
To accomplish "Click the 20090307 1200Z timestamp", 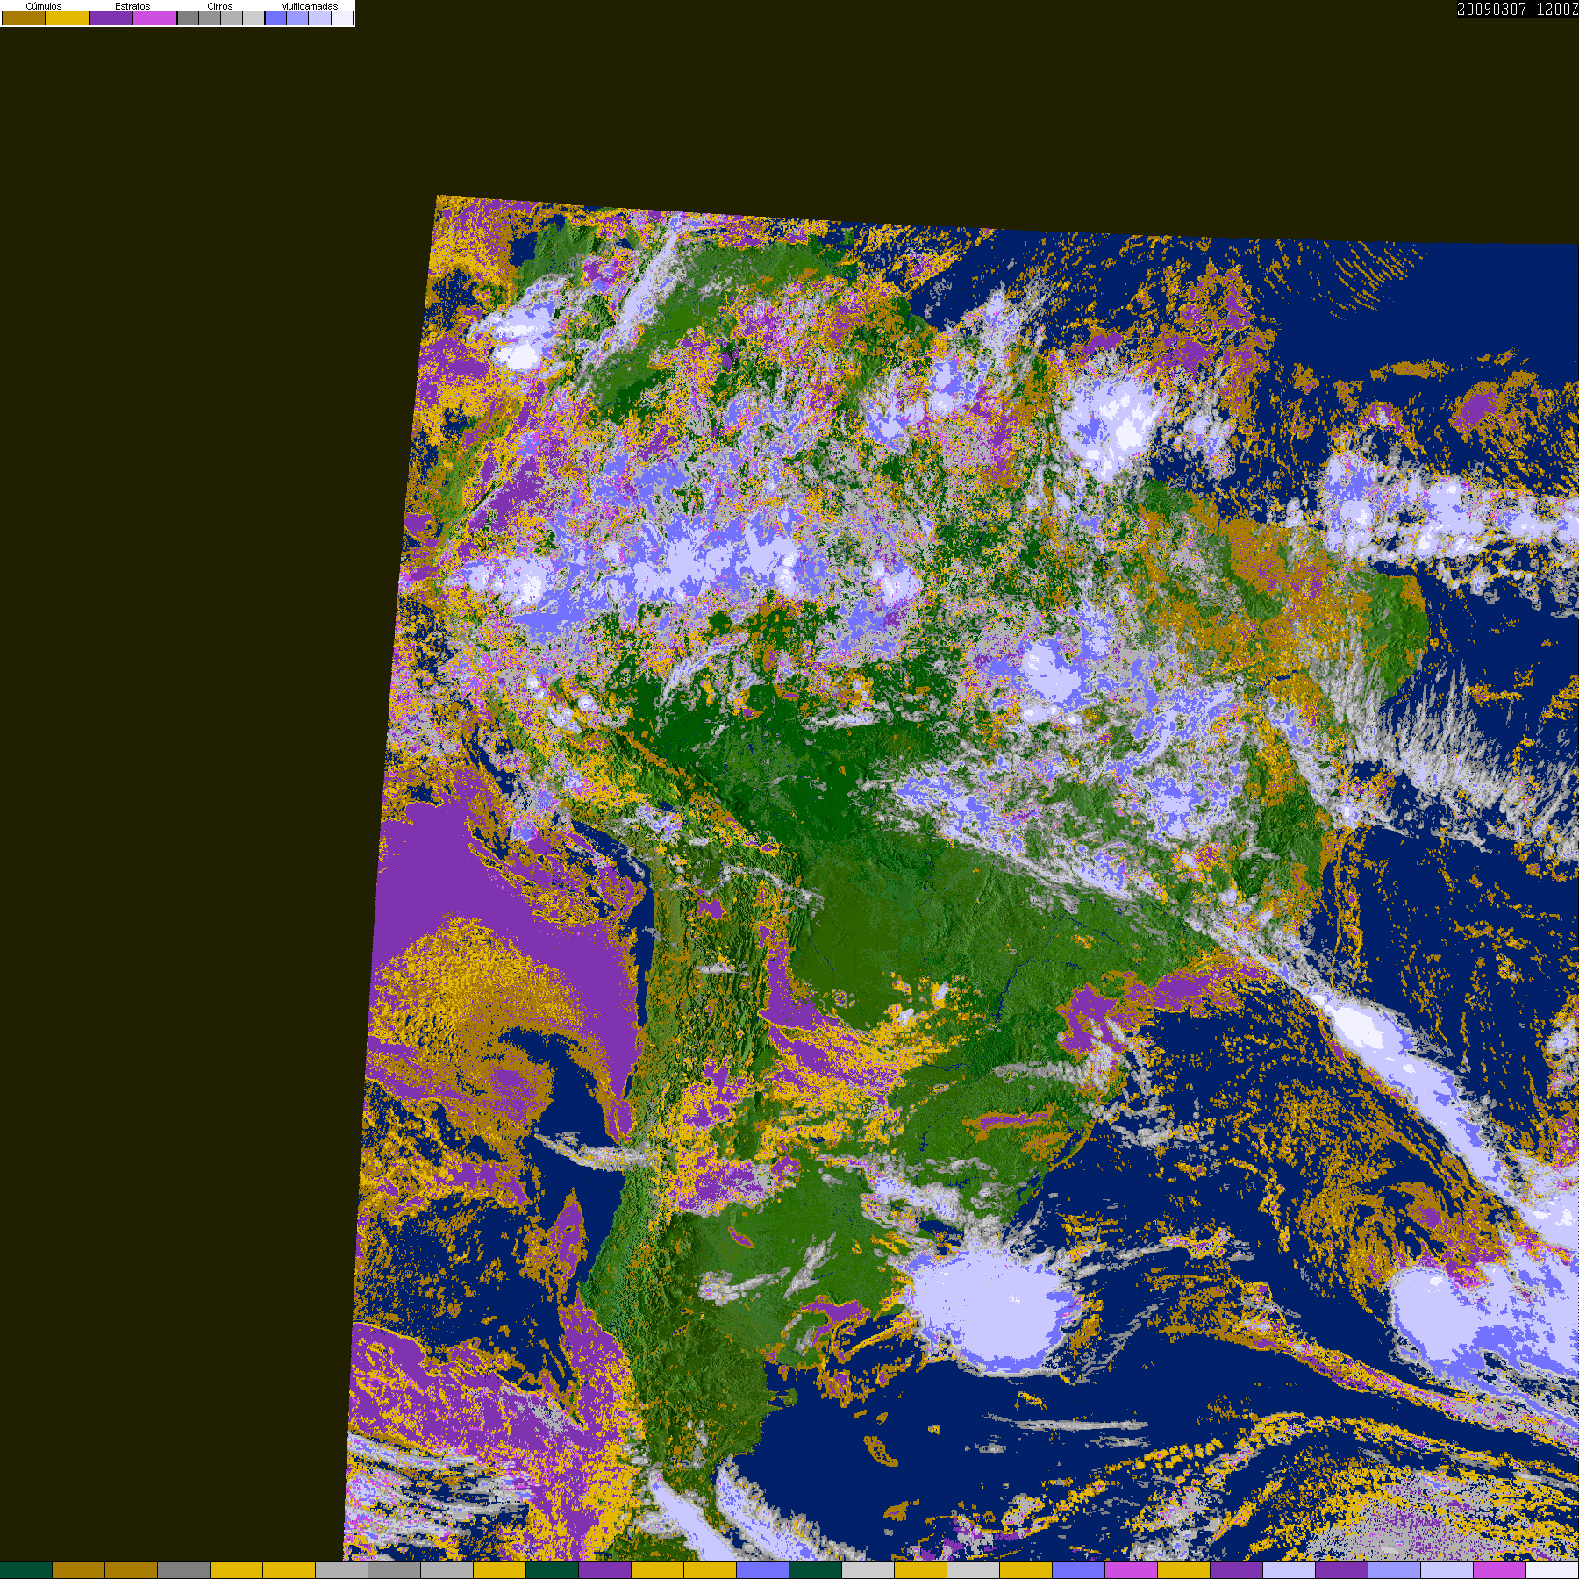I will [1518, 9].
